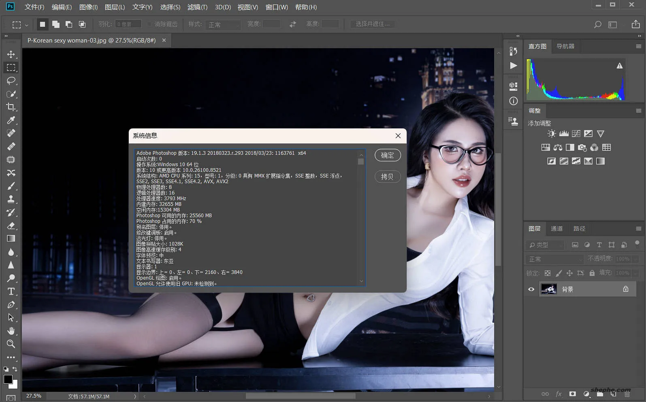The image size is (646, 402).
Task: Open the tool preset picker arrow
Action: pyautogui.click(x=27, y=25)
